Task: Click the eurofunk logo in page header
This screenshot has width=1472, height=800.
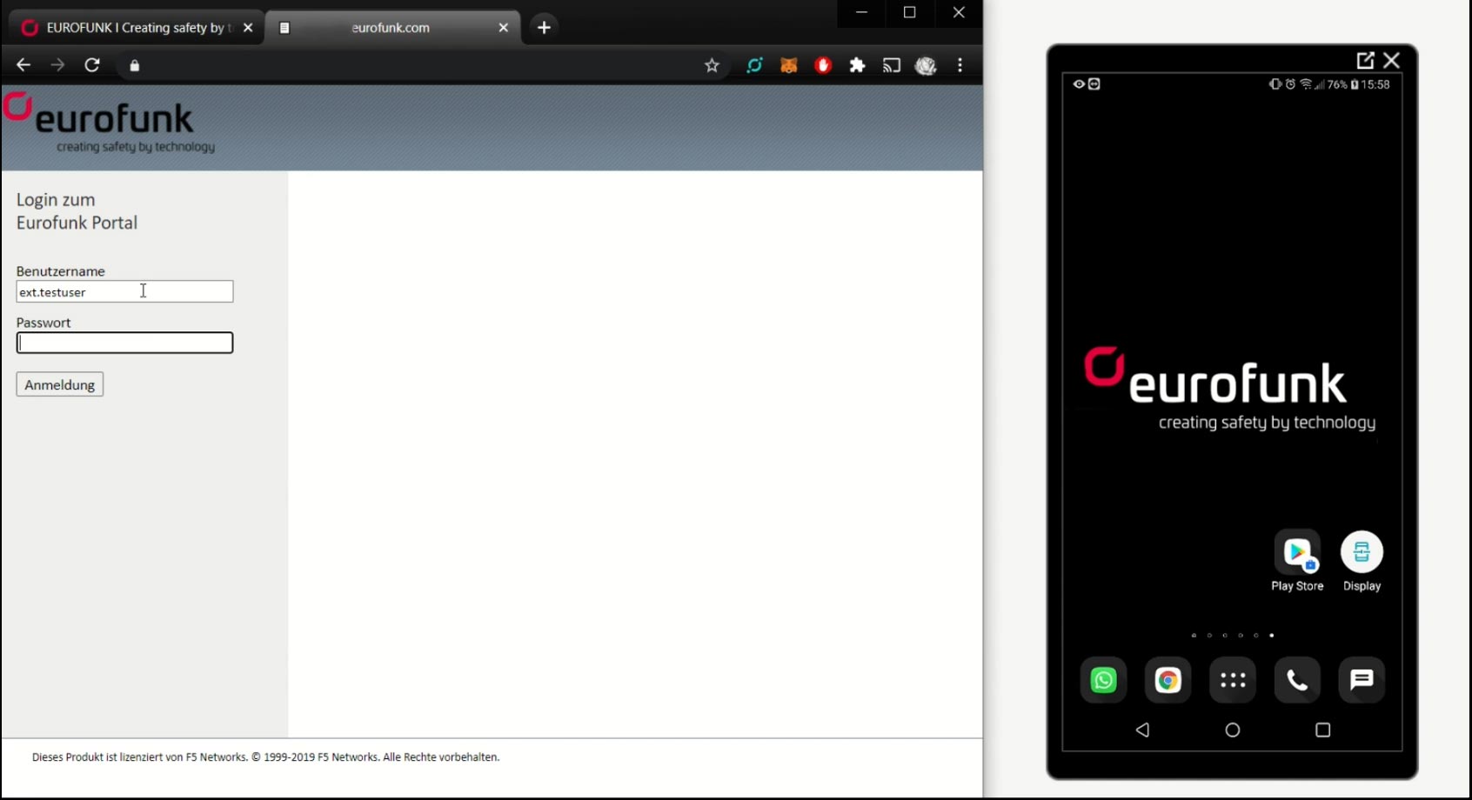Action: [x=109, y=123]
